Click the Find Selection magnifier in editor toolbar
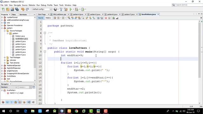 click(x=69, y=18)
